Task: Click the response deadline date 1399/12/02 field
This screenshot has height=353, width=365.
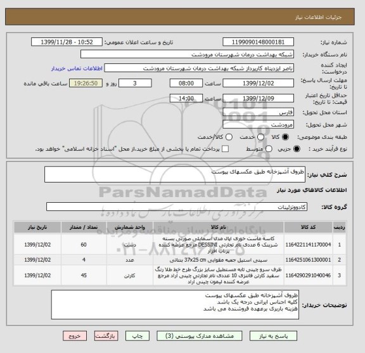Action: point(258,83)
